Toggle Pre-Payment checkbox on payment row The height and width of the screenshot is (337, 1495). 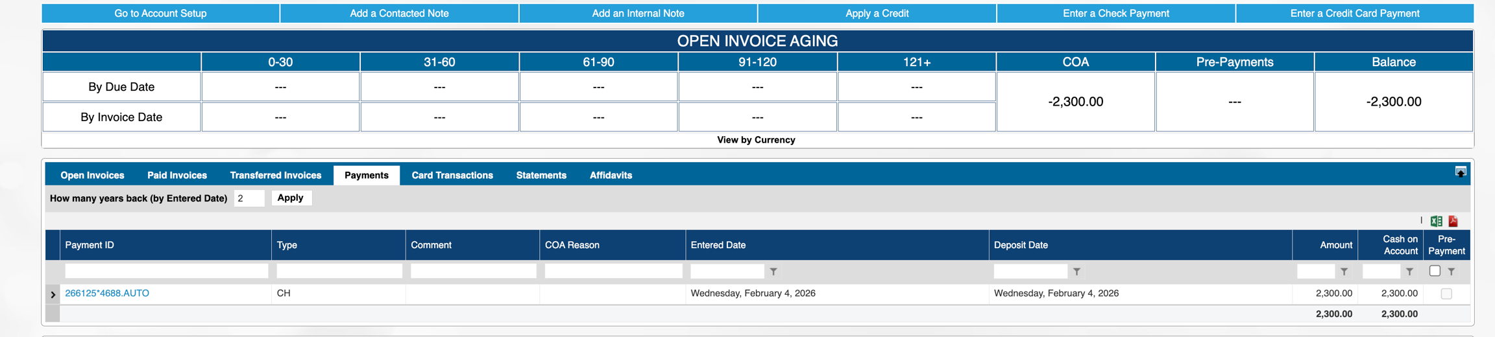point(1446,294)
